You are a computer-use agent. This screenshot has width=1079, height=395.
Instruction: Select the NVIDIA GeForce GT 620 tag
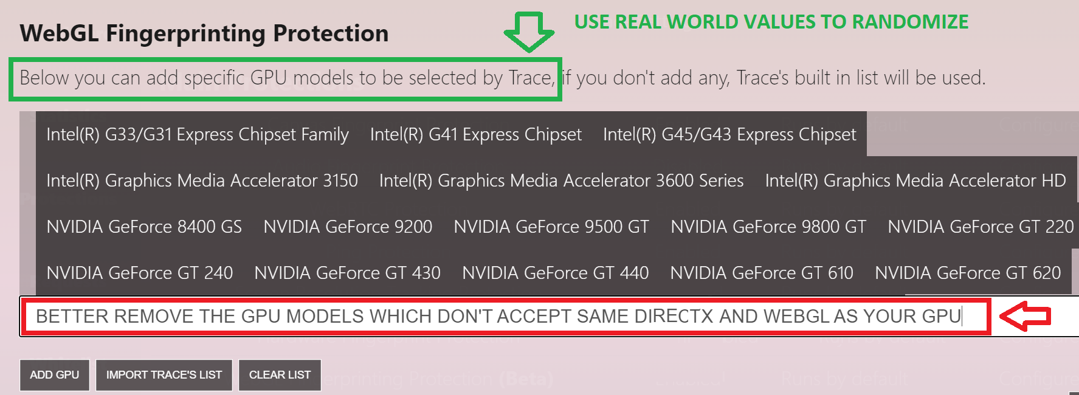click(968, 273)
